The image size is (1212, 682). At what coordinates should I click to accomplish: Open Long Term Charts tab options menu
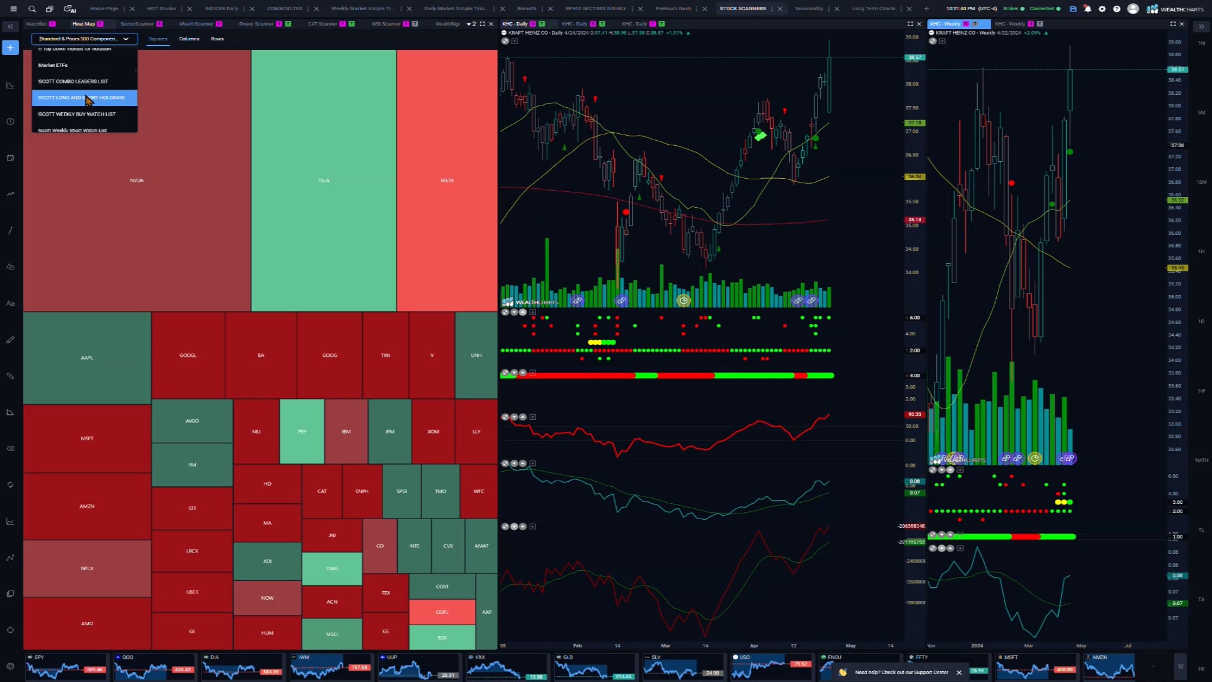901,9
